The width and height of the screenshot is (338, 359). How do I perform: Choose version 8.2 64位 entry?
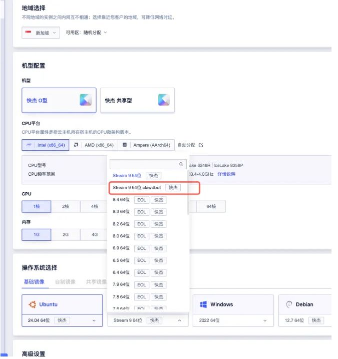pos(148,224)
